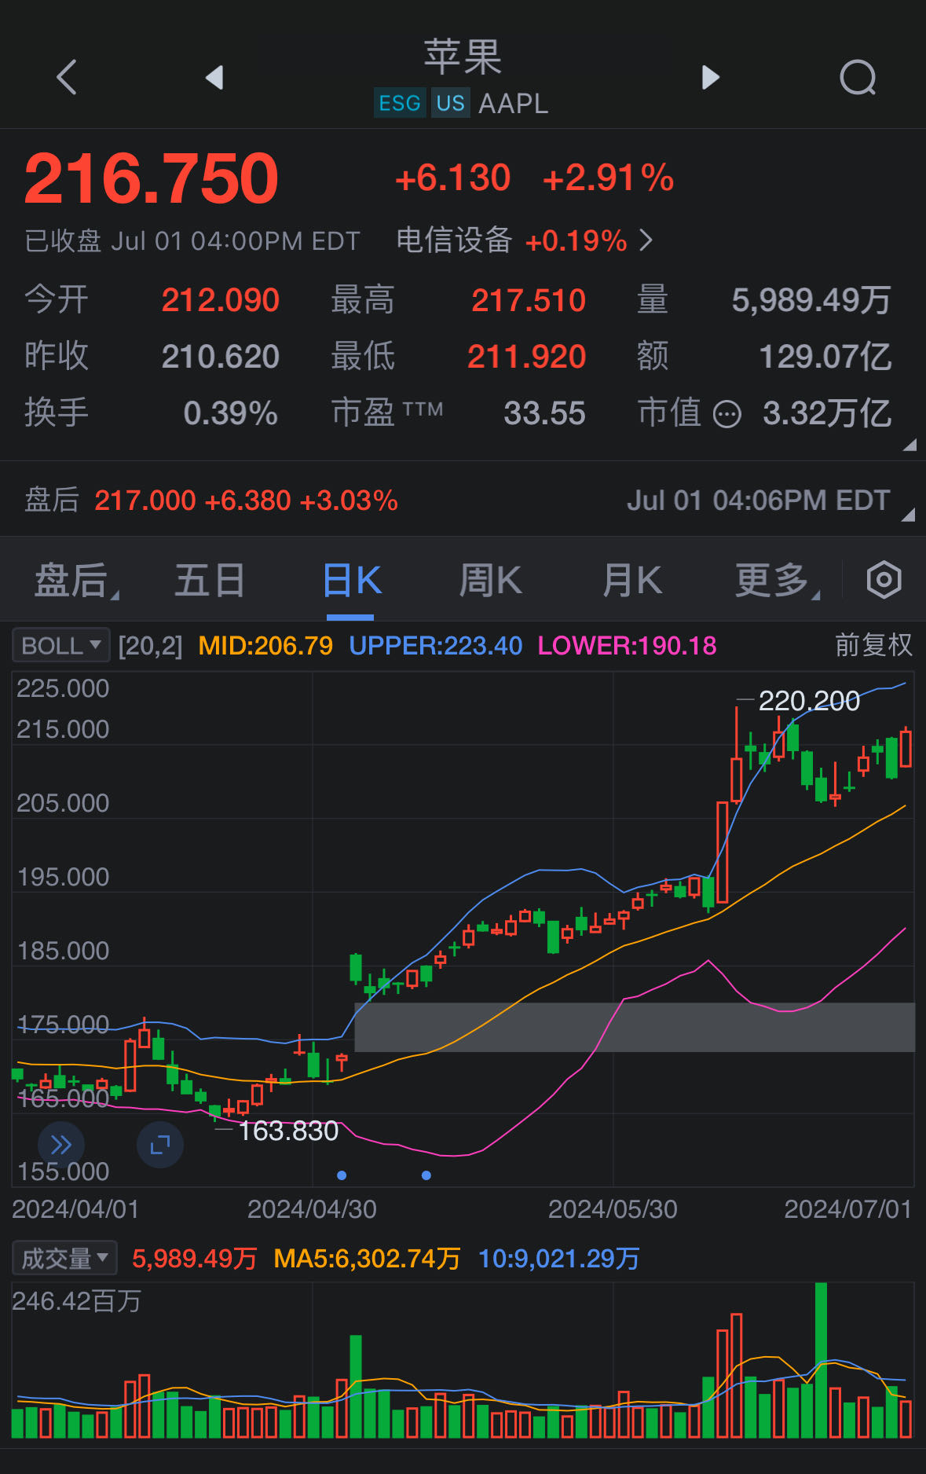Tap the 市值 3.32万亿 value
The image size is (926, 1474).
[x=827, y=413]
